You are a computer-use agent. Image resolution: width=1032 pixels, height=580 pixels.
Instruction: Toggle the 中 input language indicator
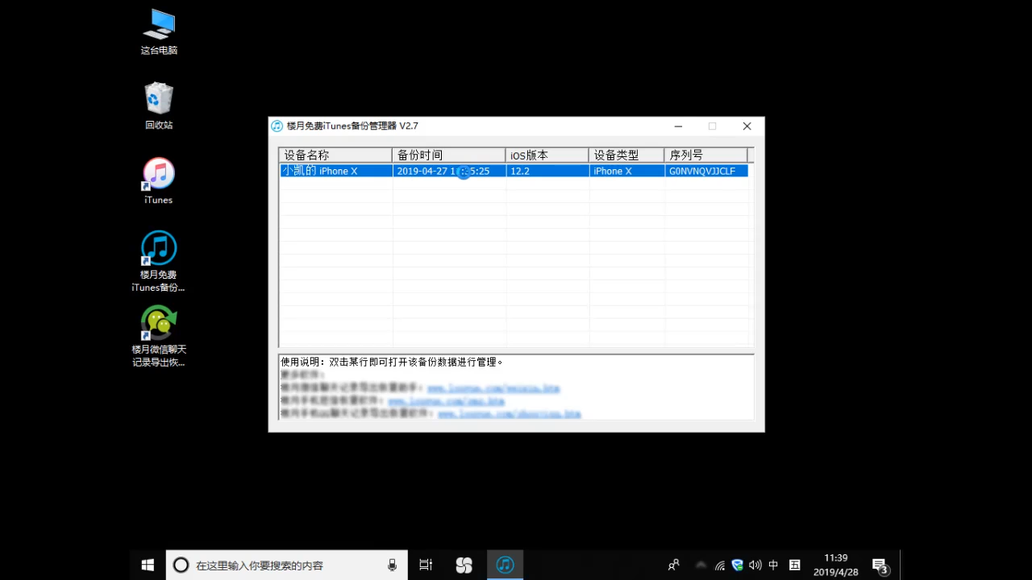(773, 565)
